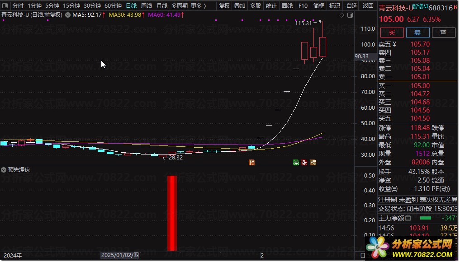This screenshot has height=262, width=460.
Task: Switch to the 15分钟 period tab
Action: [x=71, y=5]
